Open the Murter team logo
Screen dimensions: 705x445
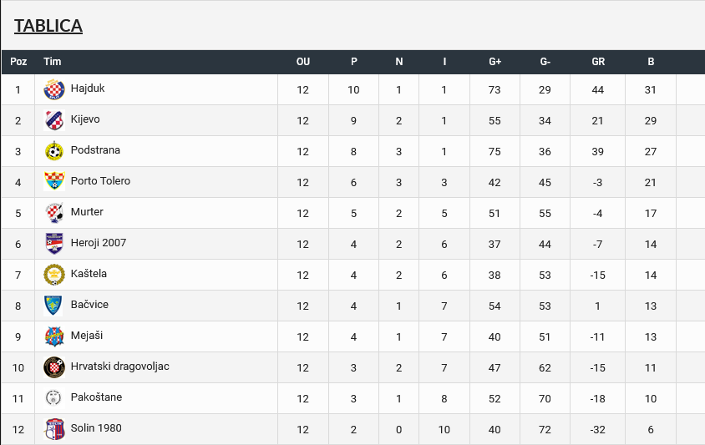[x=54, y=213]
